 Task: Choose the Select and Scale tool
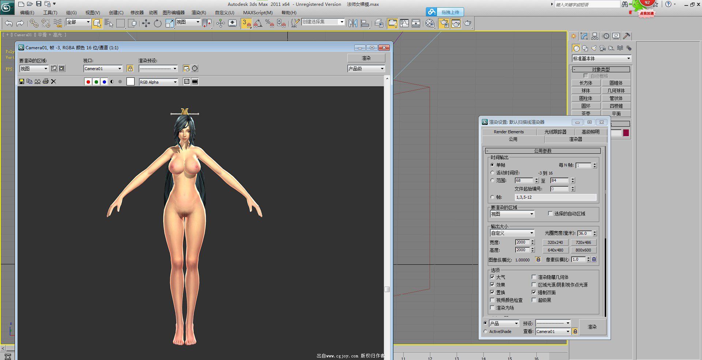pyautogui.click(x=170, y=23)
